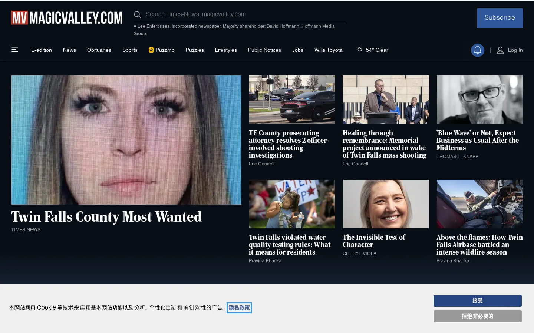534x333 pixels.
Task: Read Twin Falls violated water quality headline
Action: tap(290, 245)
